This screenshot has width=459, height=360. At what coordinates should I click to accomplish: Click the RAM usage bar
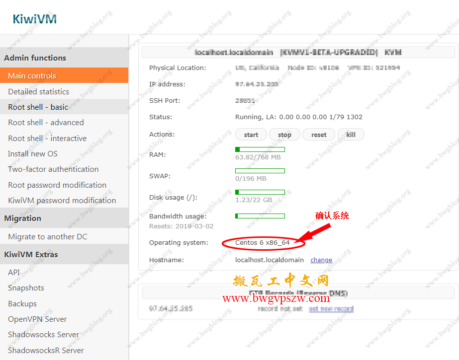[x=260, y=149]
